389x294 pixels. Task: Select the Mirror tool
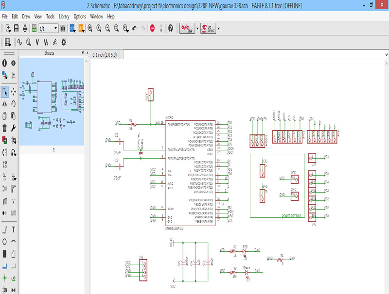click(4, 103)
